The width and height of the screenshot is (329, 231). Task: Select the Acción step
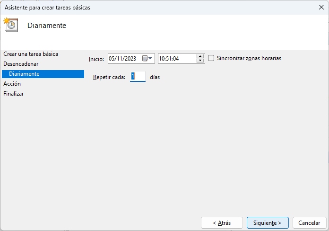12,84
